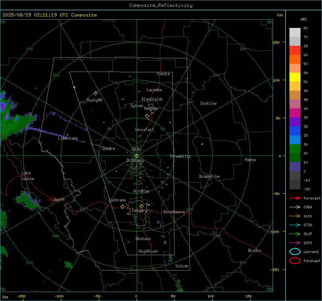Click the Vulcan city label
The image size is (322, 301).
182,266
